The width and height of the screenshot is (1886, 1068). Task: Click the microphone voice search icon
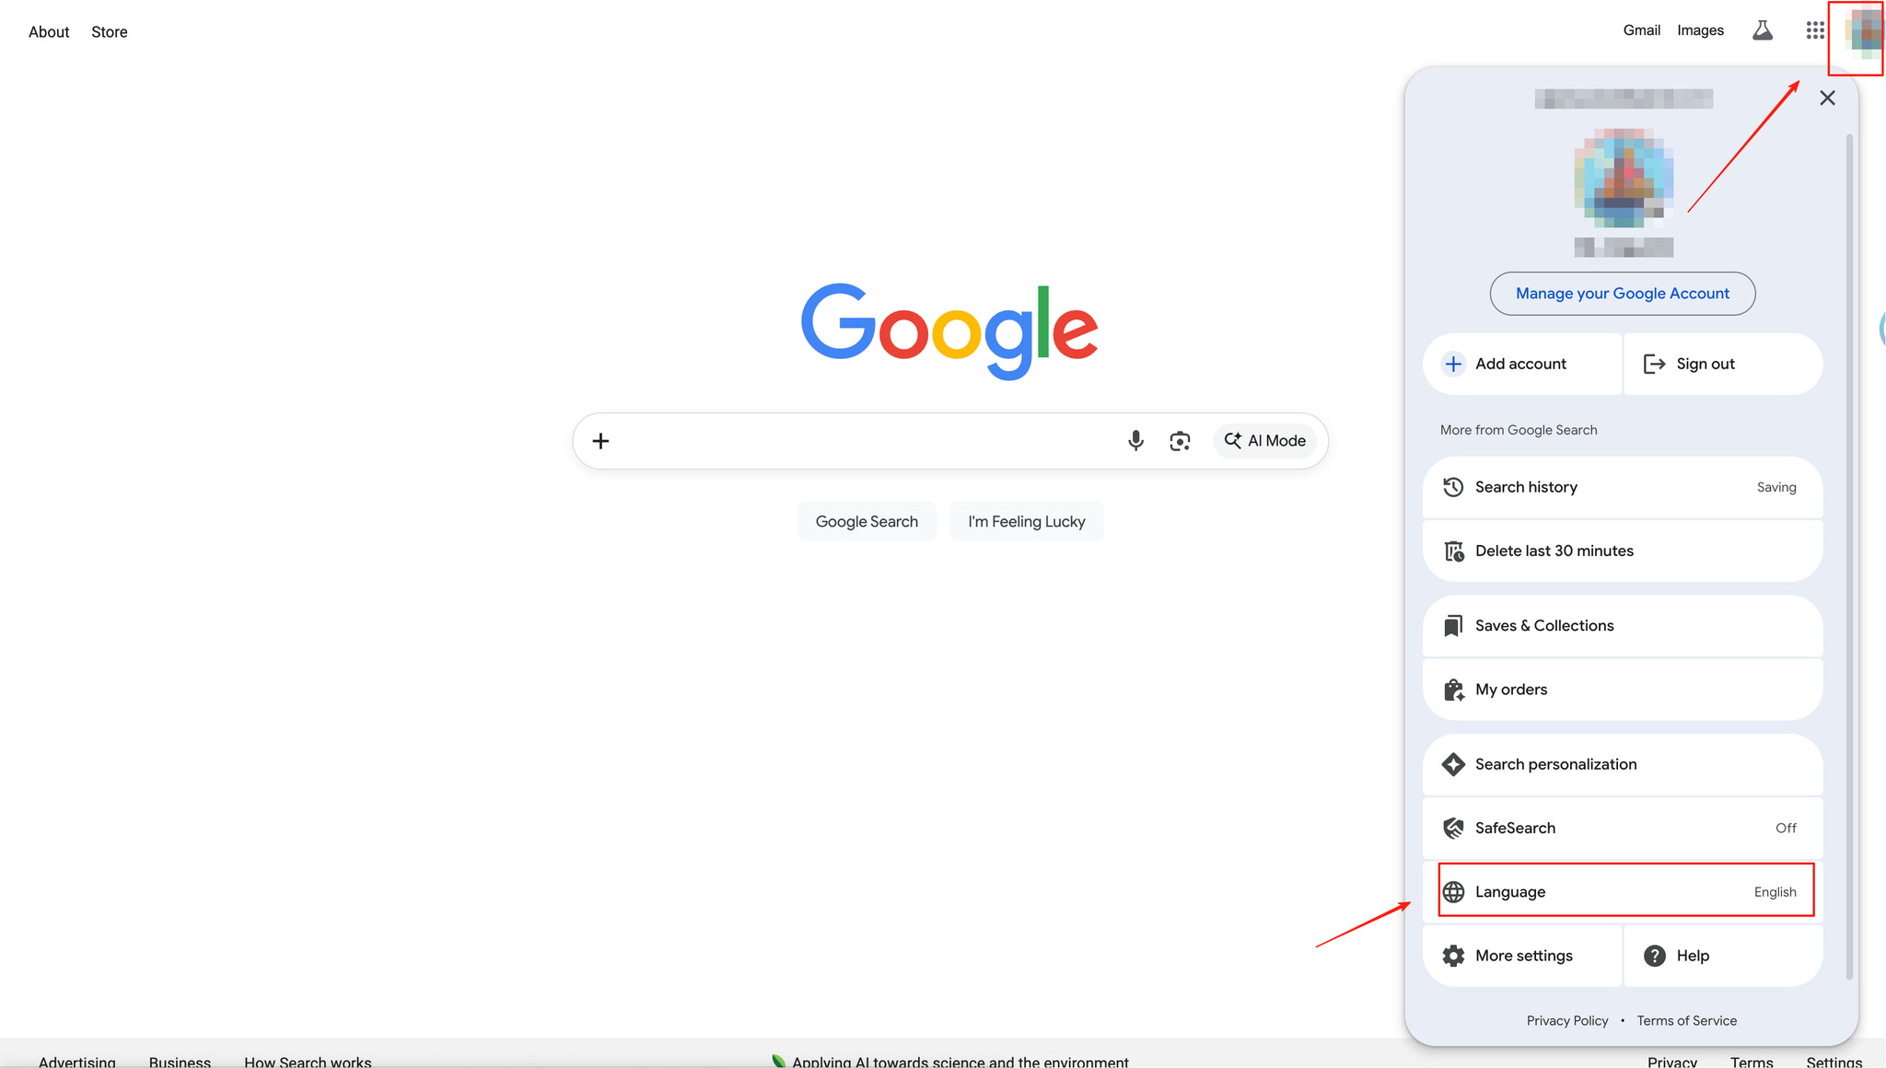tap(1135, 441)
